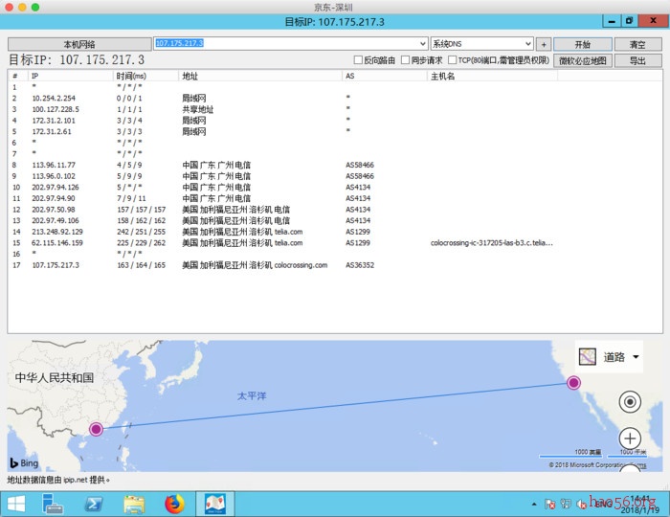Select hop 202.97.50.98
Image resolution: width=670 pixels, height=517 pixels.
[x=335, y=209]
